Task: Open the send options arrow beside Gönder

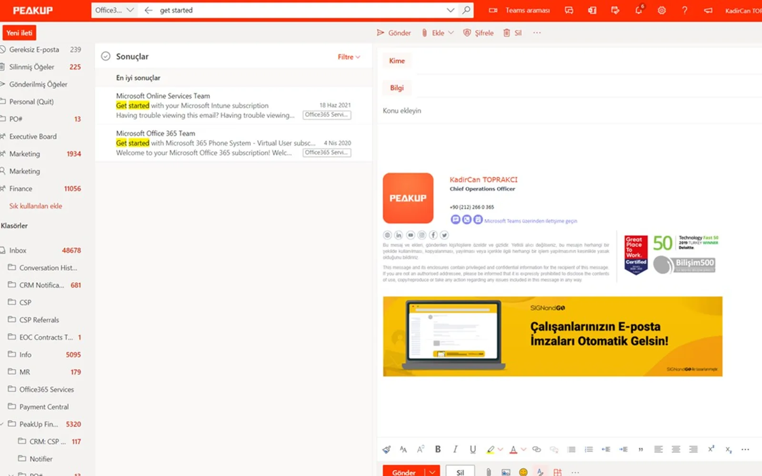Action: (432, 472)
